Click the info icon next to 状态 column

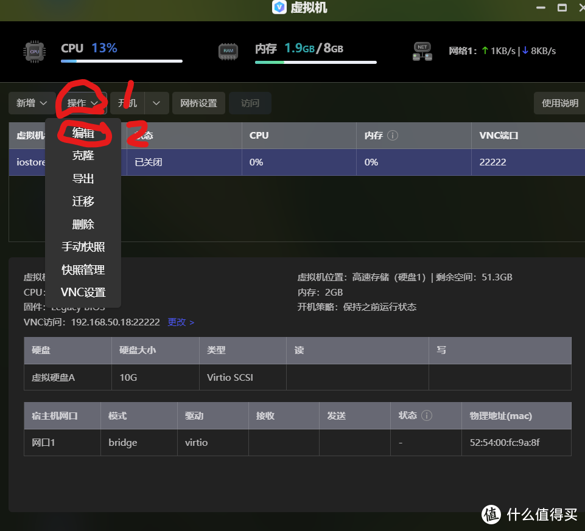click(x=427, y=415)
